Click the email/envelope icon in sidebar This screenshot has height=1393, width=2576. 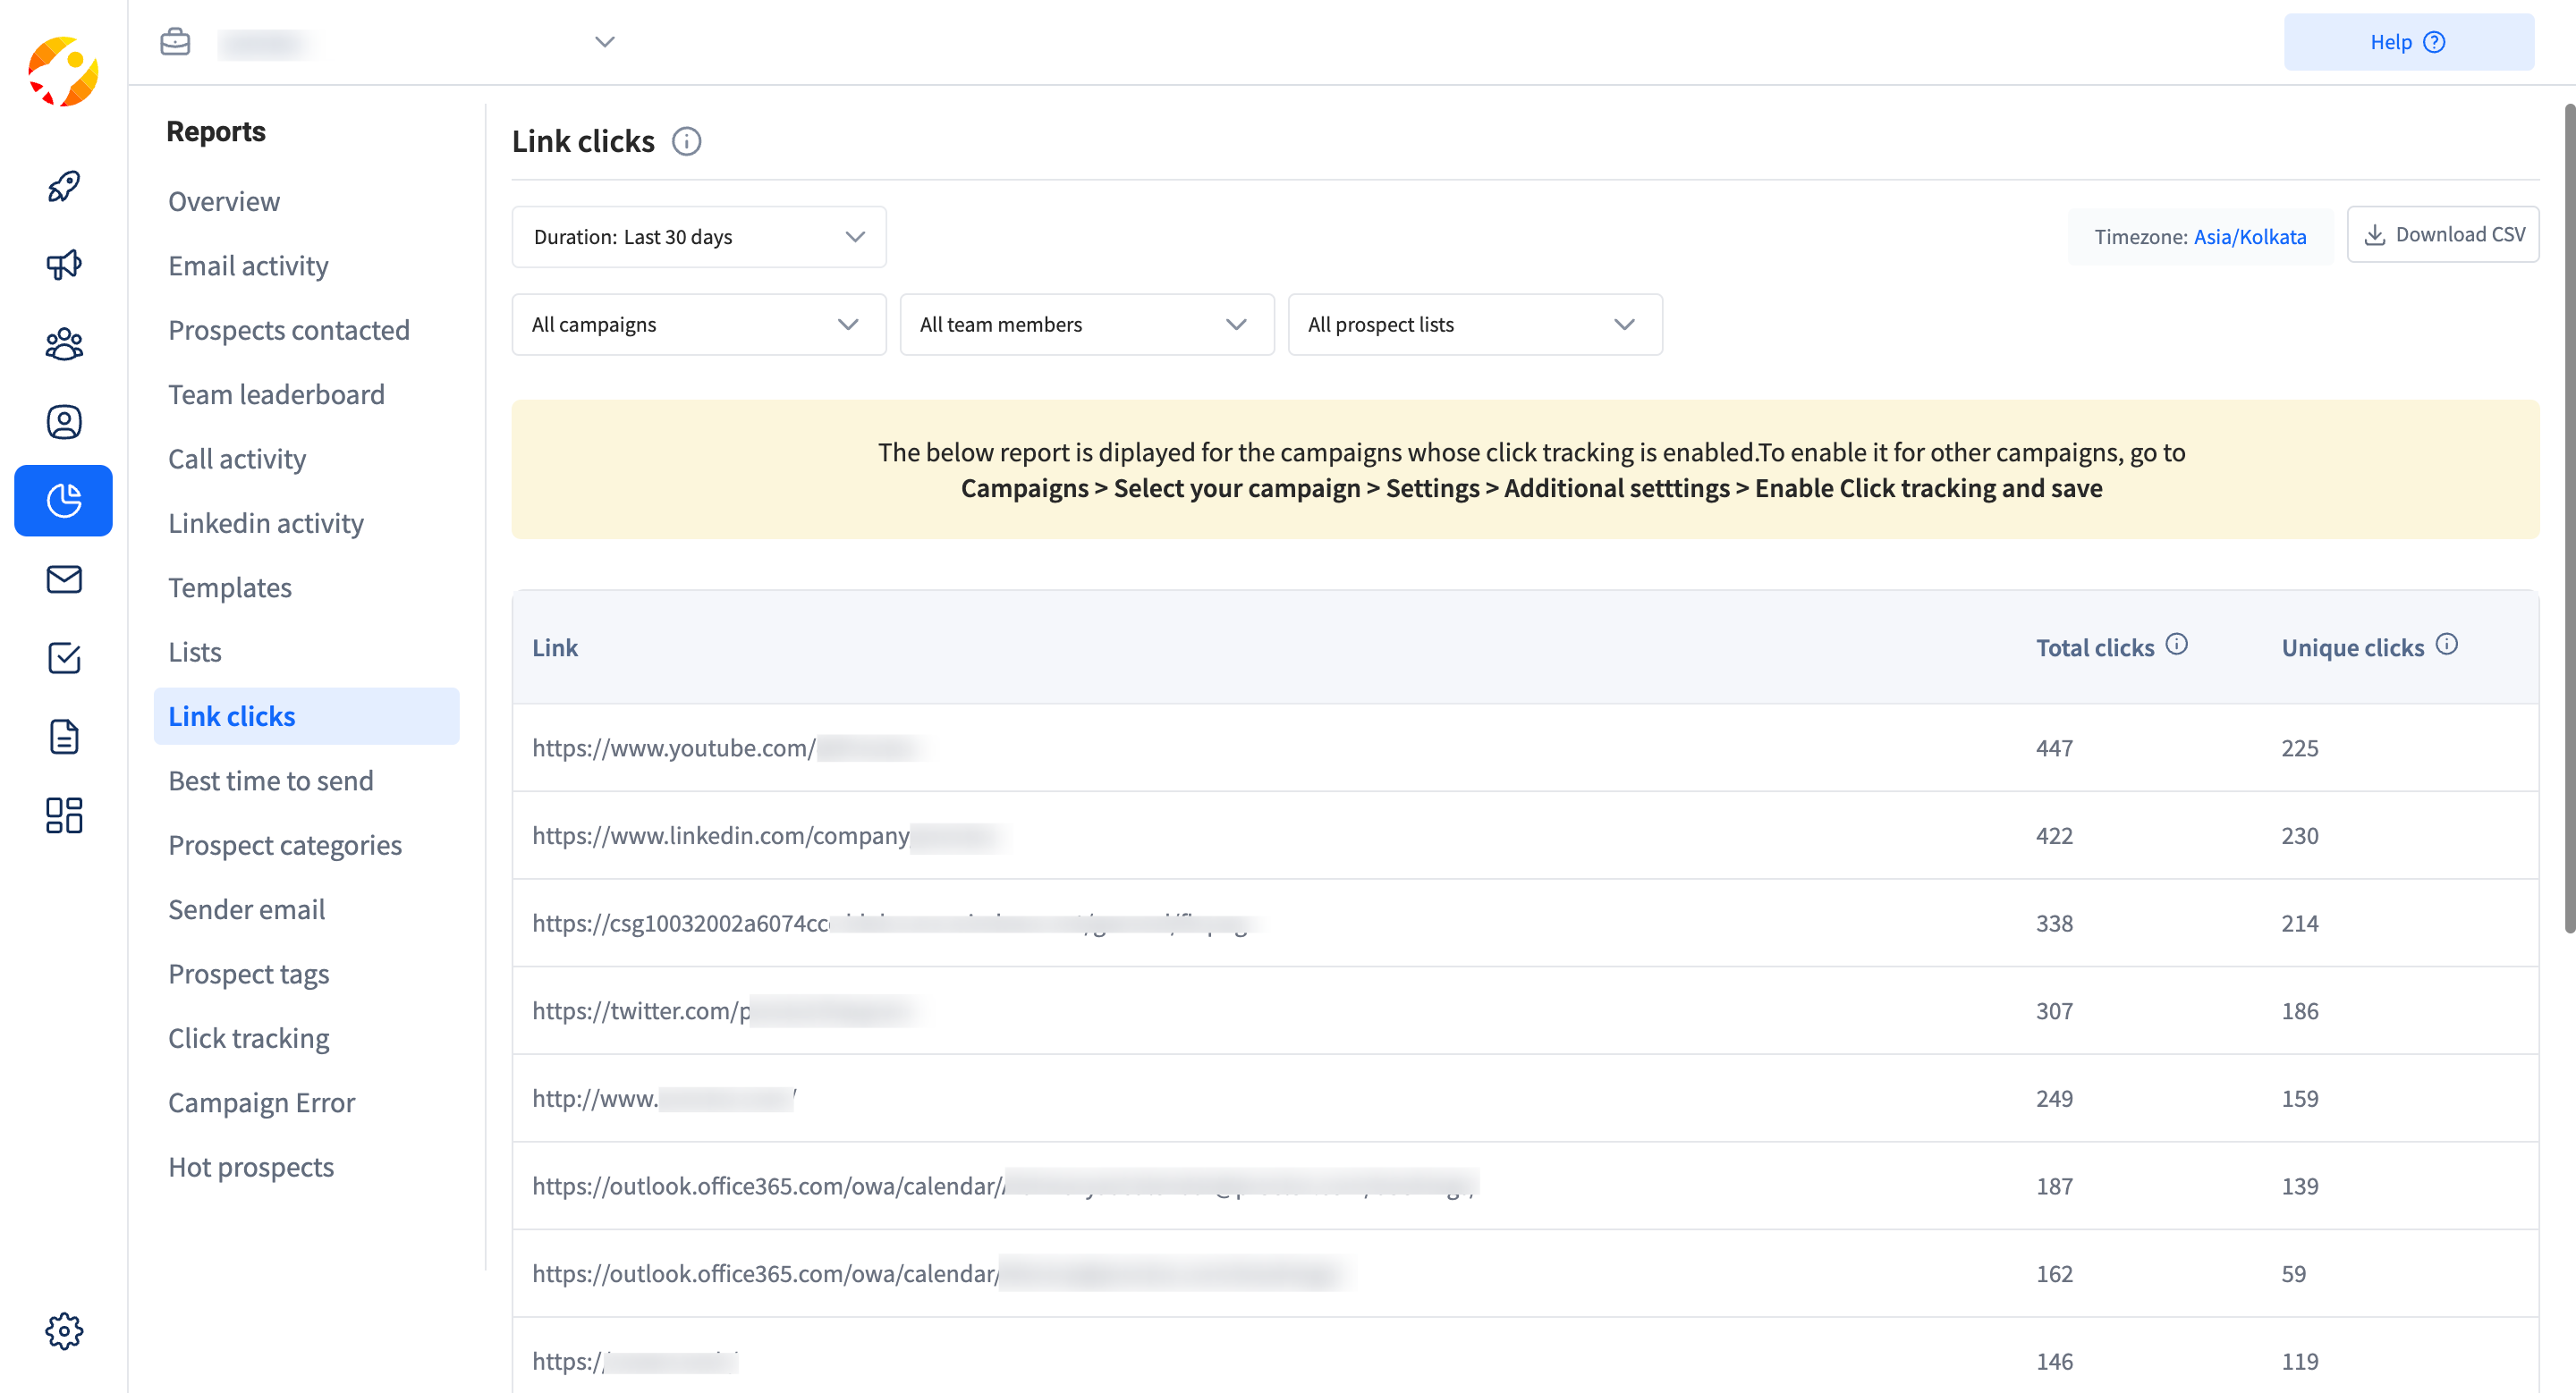click(x=64, y=580)
